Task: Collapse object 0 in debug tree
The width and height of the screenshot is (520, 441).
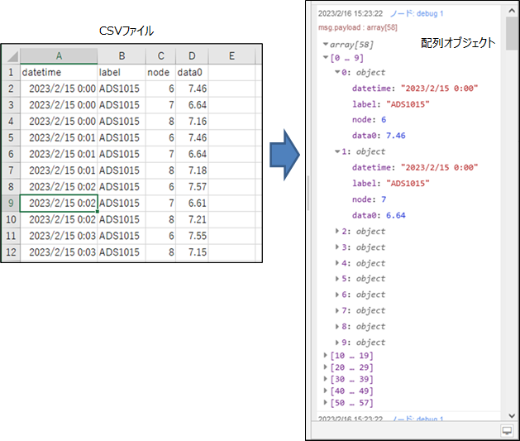Action: 336,73
